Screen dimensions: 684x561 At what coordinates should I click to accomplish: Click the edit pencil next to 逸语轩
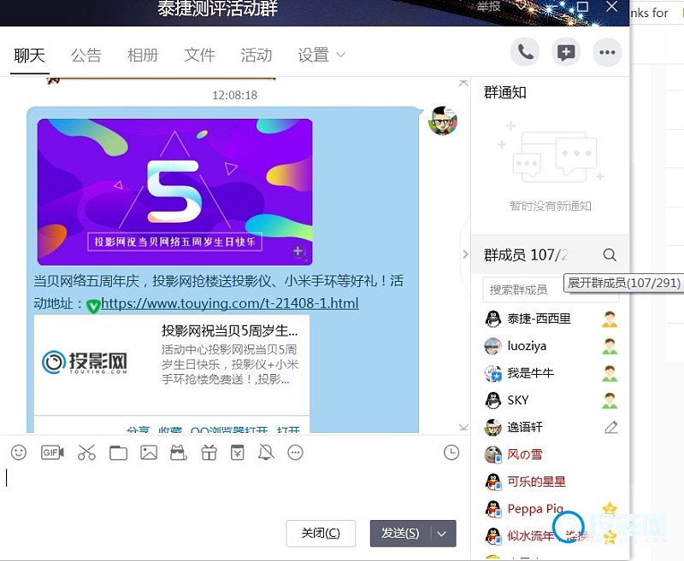tap(611, 427)
